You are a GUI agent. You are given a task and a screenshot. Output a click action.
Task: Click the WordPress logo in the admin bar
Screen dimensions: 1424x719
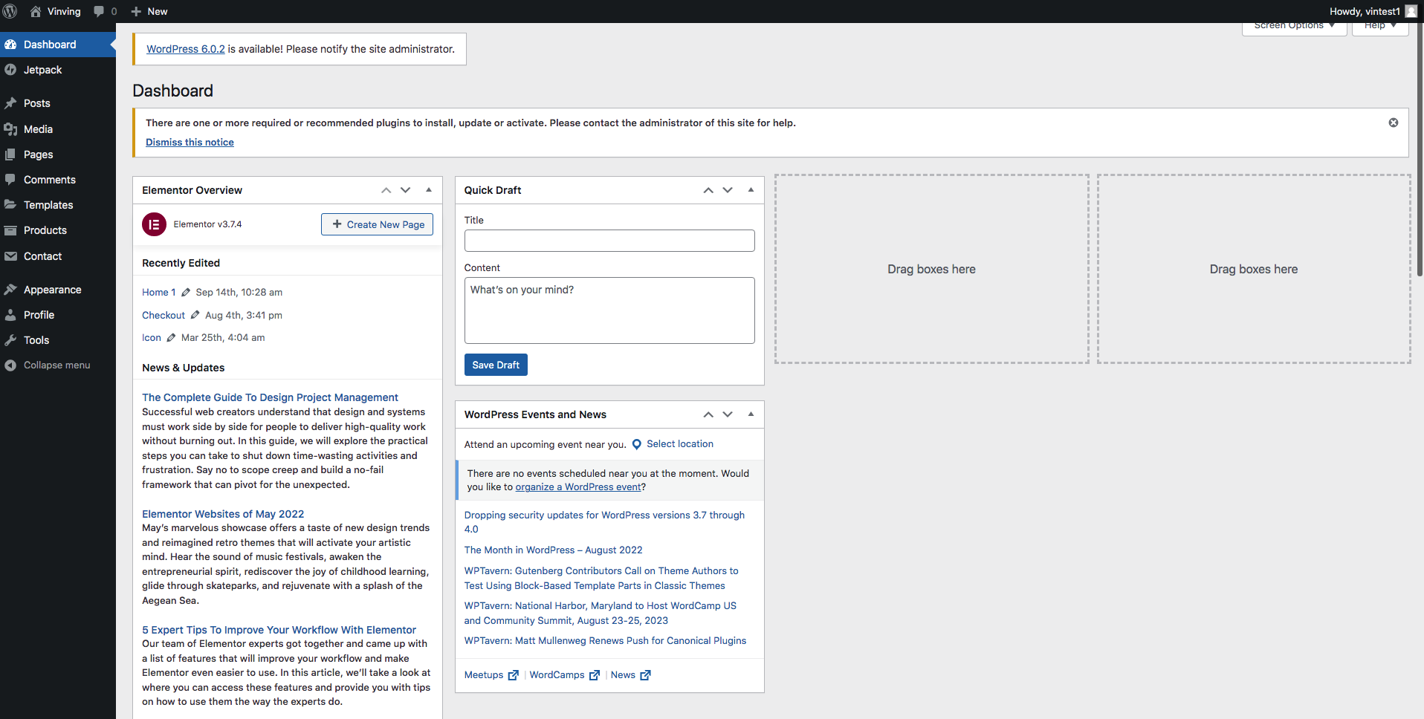tap(10, 11)
